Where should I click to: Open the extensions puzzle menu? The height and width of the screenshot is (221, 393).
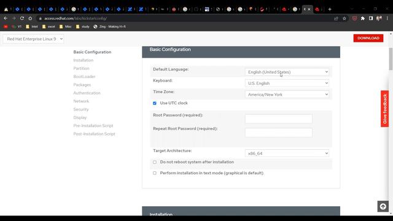click(363, 18)
